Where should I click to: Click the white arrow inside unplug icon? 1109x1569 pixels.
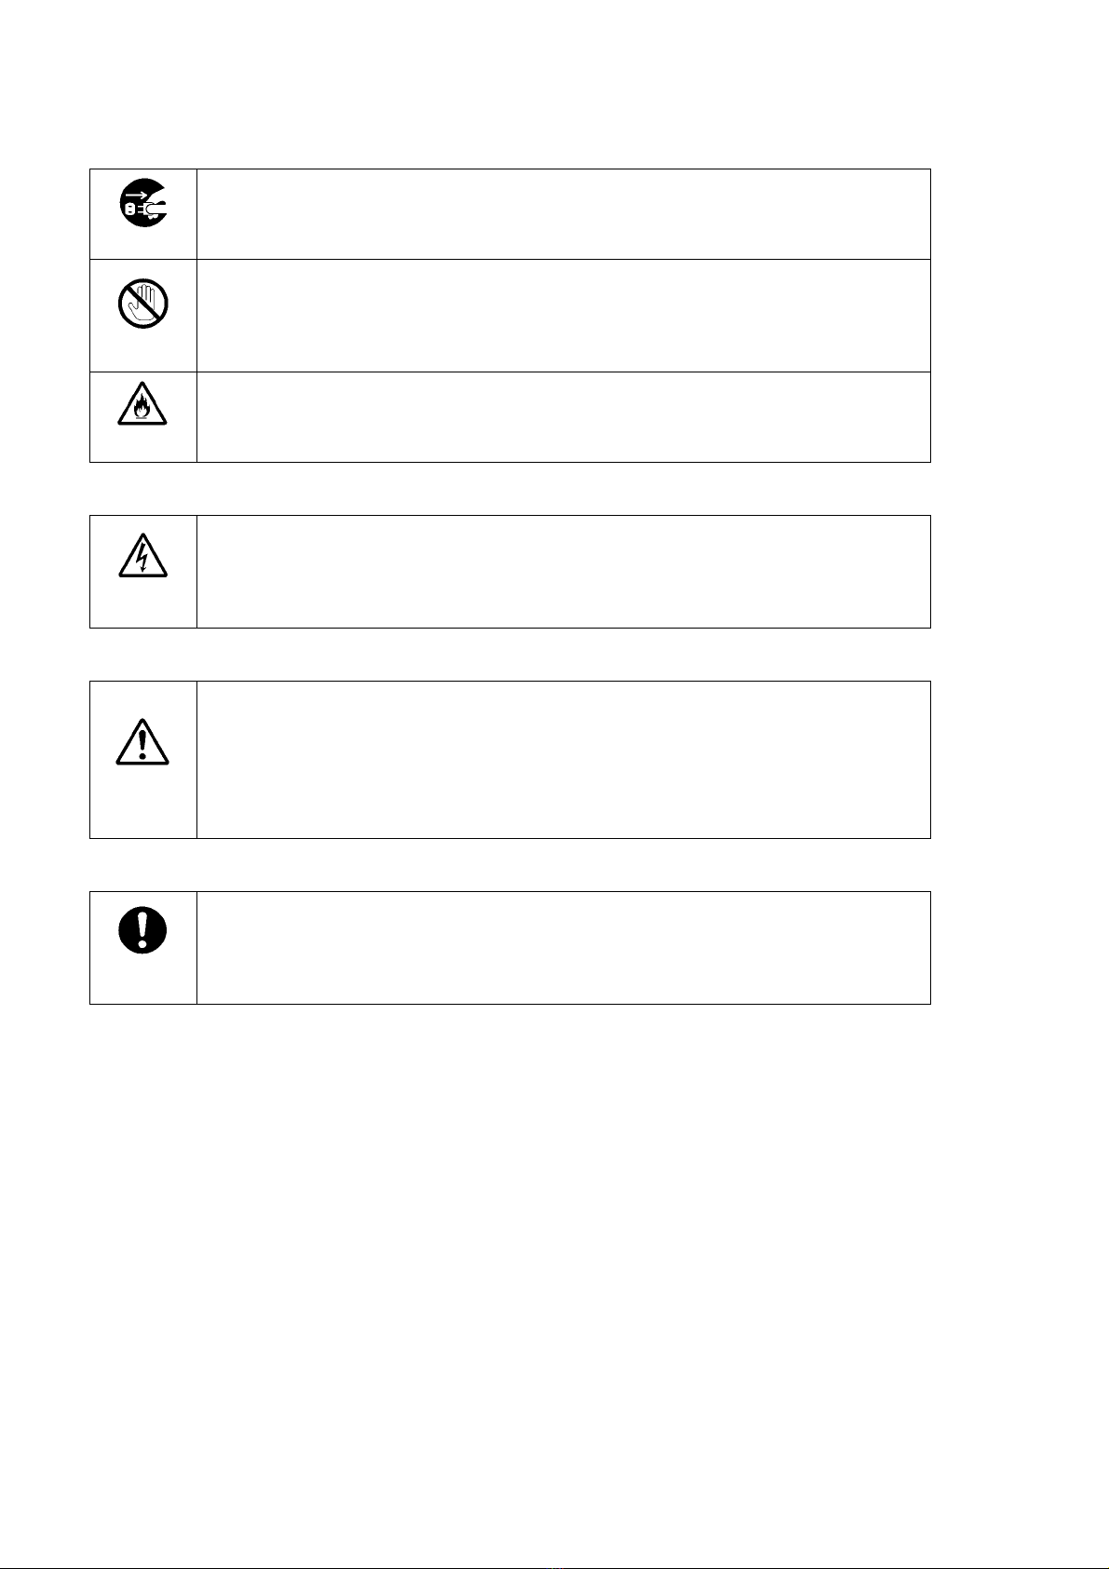click(136, 196)
